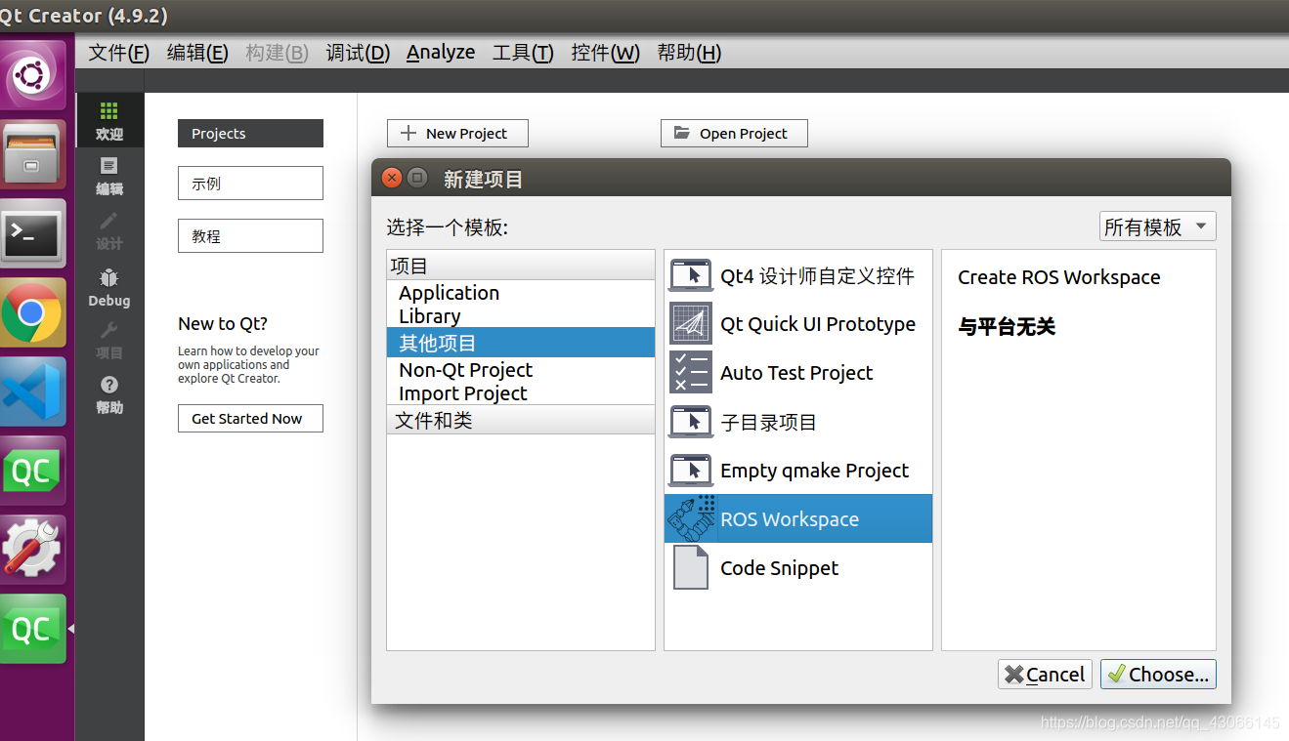Click the Choose button to proceed
The image size is (1289, 741).
point(1158,674)
